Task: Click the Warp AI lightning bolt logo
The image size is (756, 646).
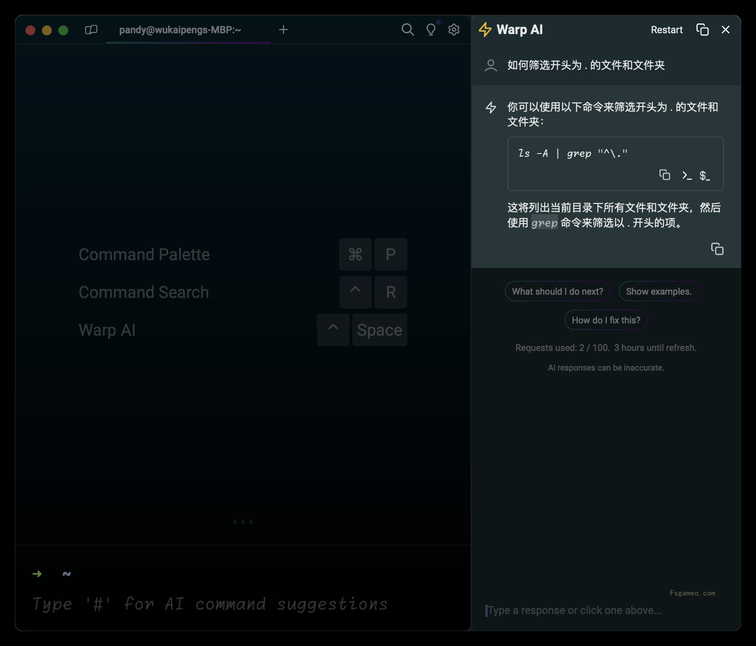Action: point(485,30)
